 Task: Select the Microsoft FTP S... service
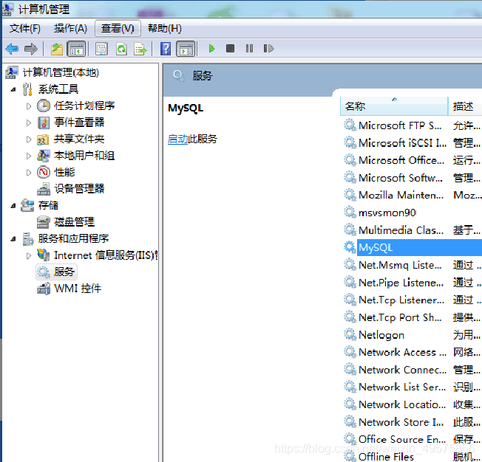point(400,125)
